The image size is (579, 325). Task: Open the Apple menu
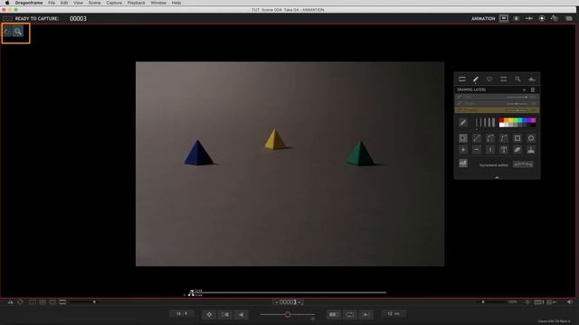(x=6, y=3)
